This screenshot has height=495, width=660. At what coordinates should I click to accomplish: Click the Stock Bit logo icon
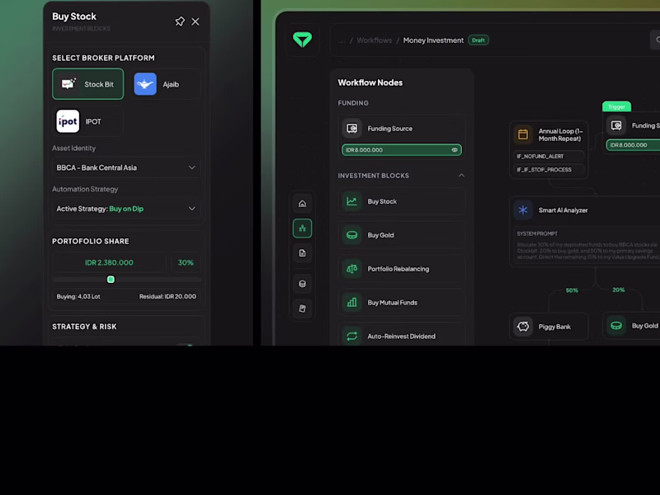68,84
